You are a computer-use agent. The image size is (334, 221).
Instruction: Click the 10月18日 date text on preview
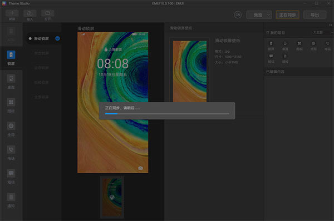click(x=112, y=74)
